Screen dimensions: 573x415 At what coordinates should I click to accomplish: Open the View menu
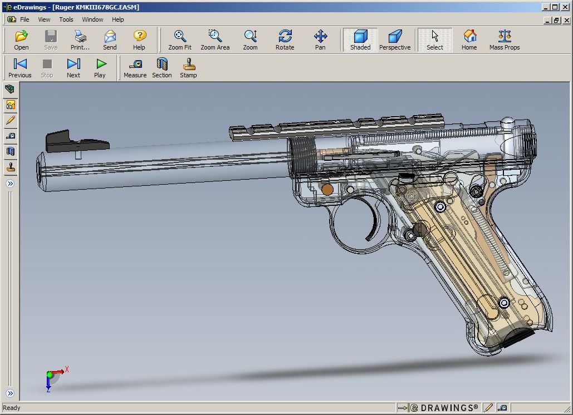click(44, 19)
